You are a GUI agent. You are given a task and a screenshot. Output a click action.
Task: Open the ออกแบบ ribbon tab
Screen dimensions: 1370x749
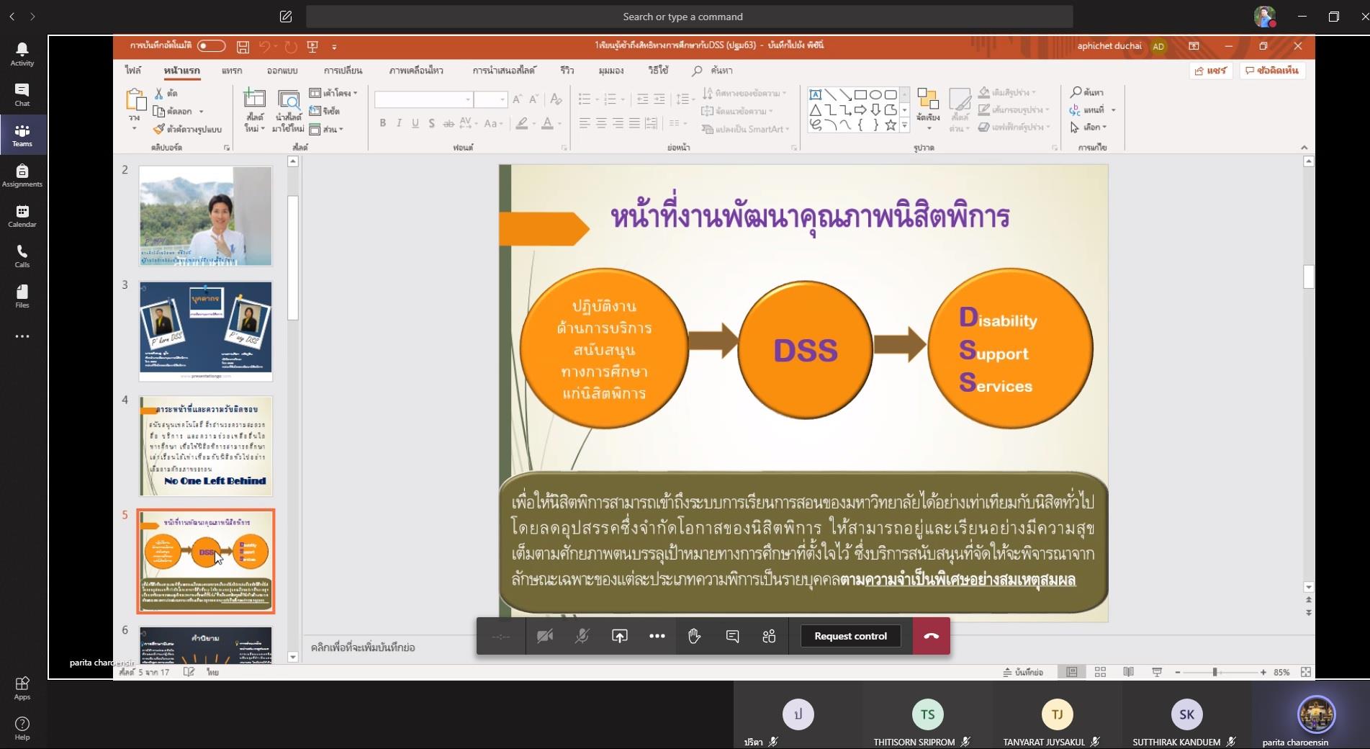[282, 71]
